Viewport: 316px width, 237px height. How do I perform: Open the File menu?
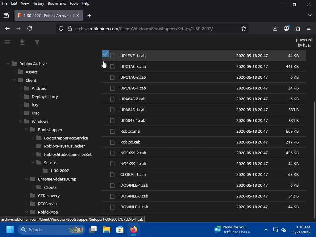pyautogui.click(x=4, y=3)
